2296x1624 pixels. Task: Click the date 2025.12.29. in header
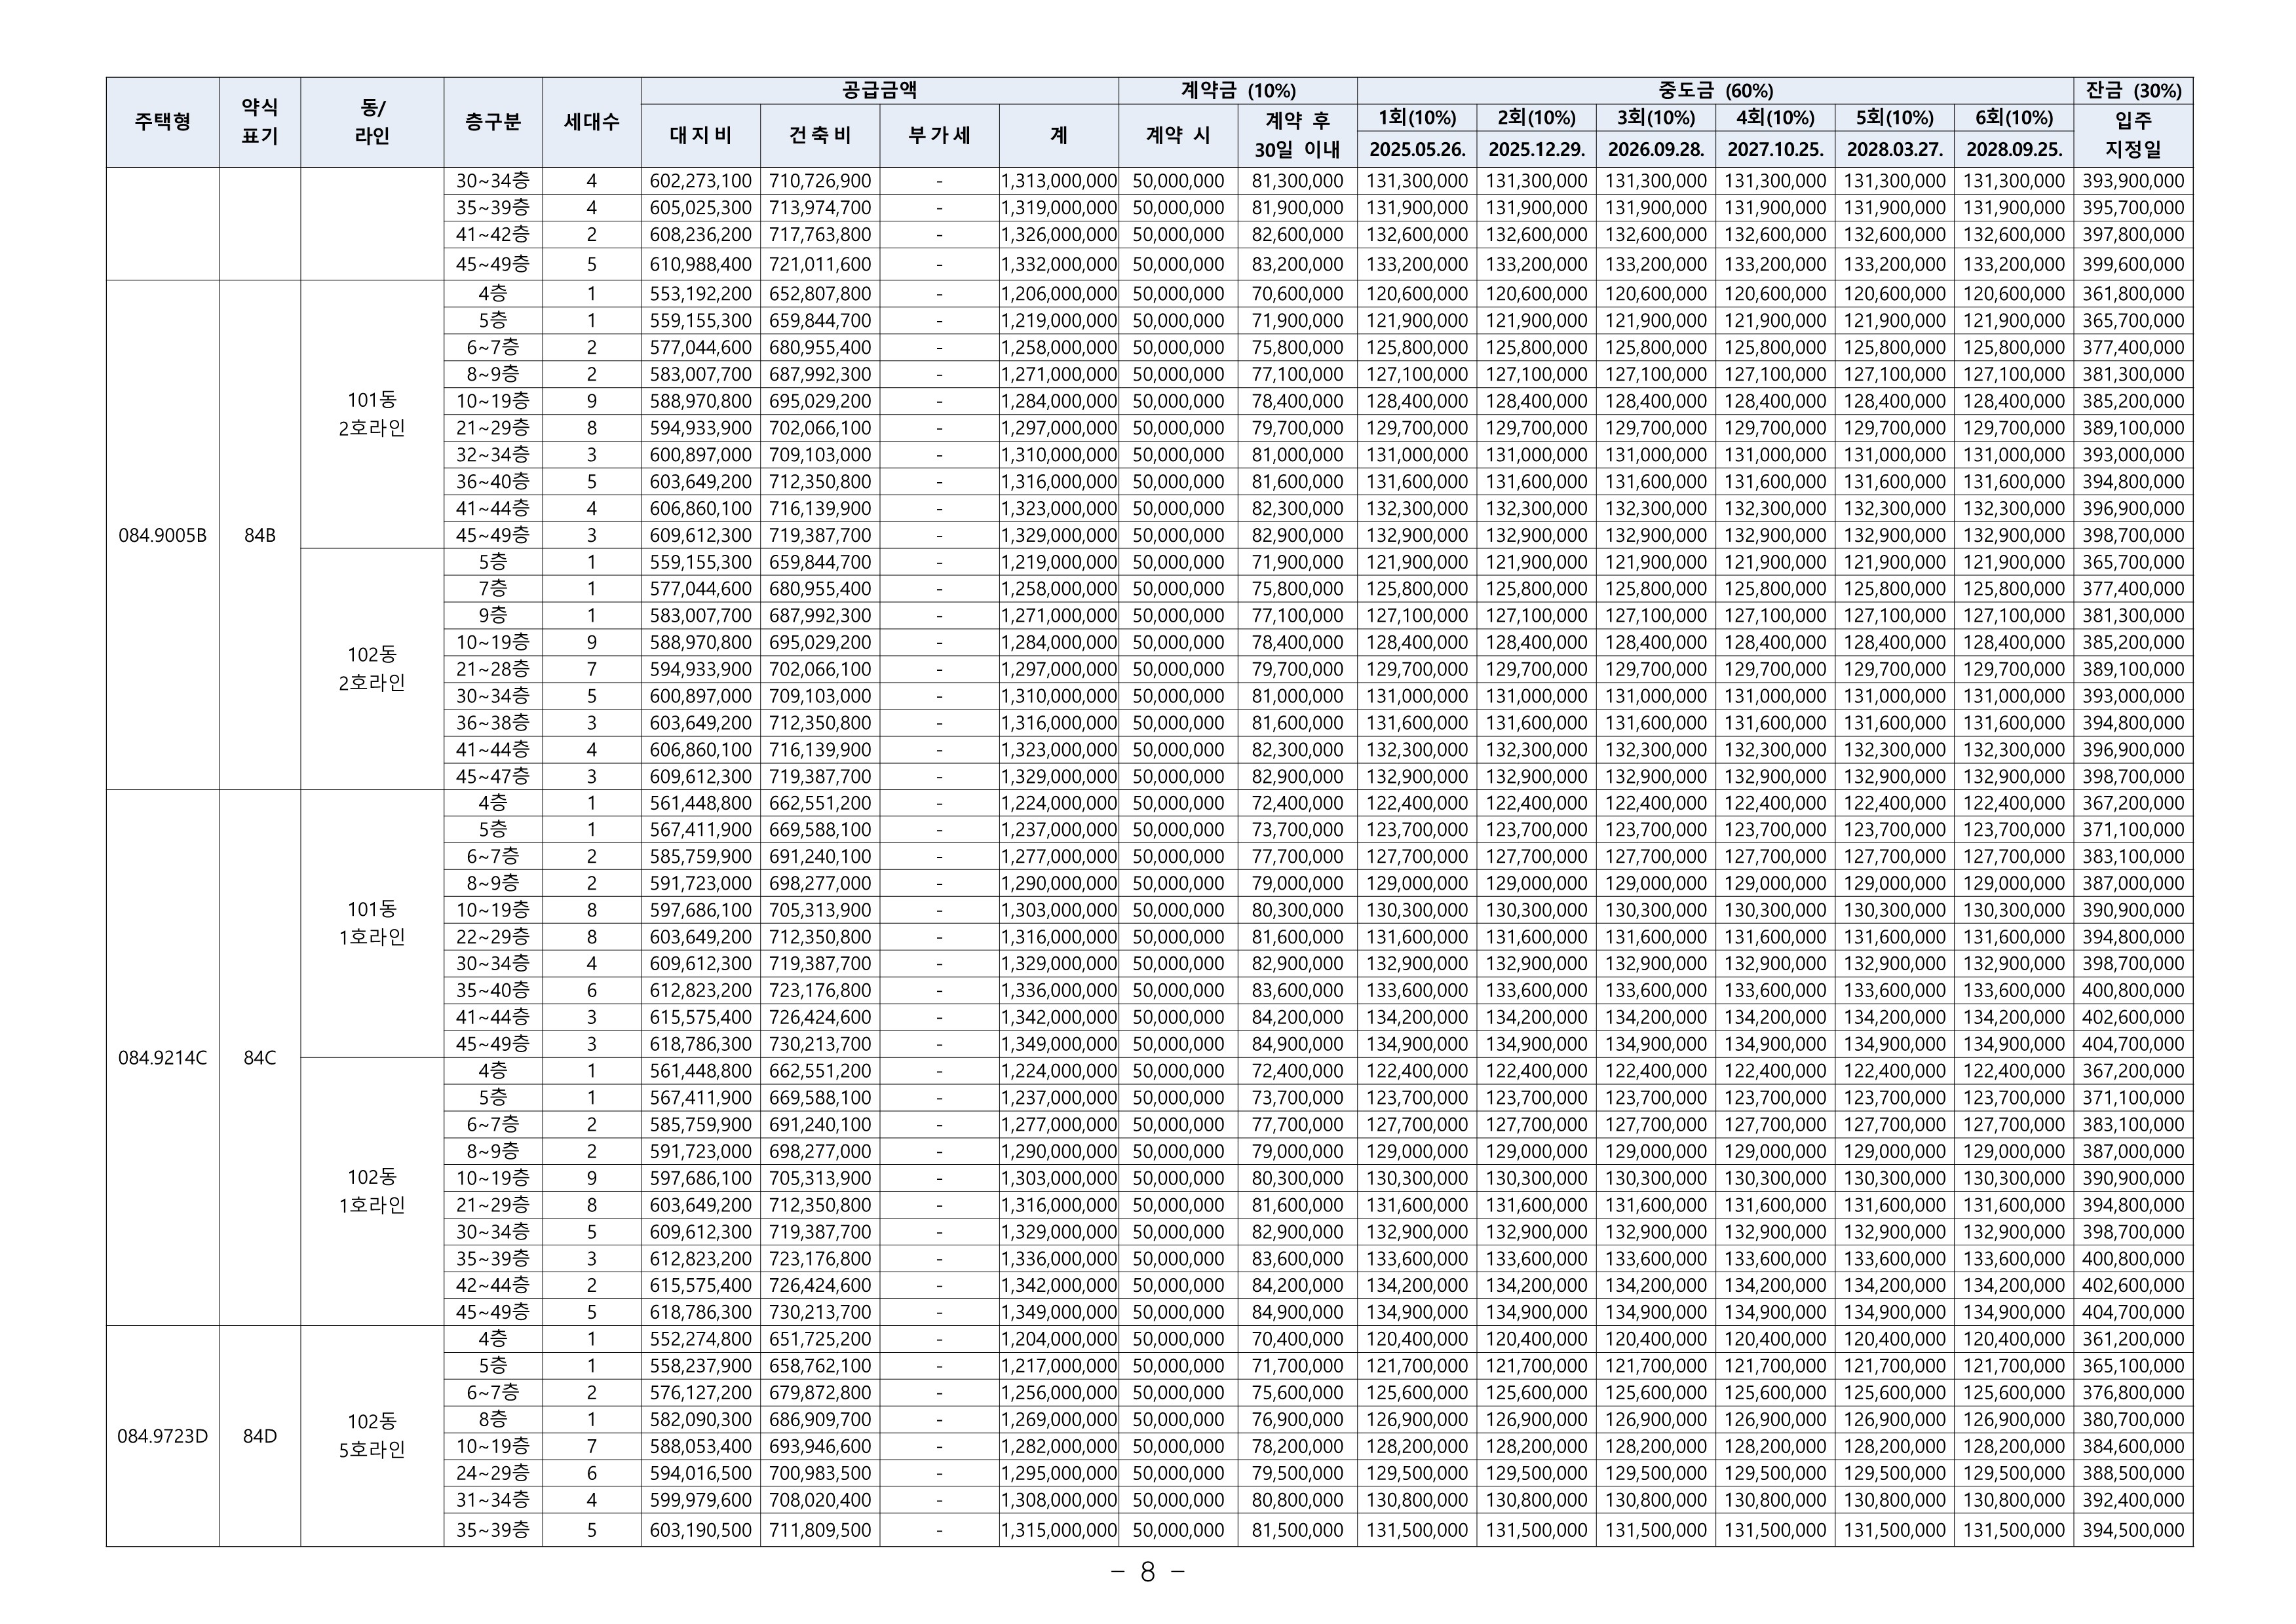click(1536, 149)
